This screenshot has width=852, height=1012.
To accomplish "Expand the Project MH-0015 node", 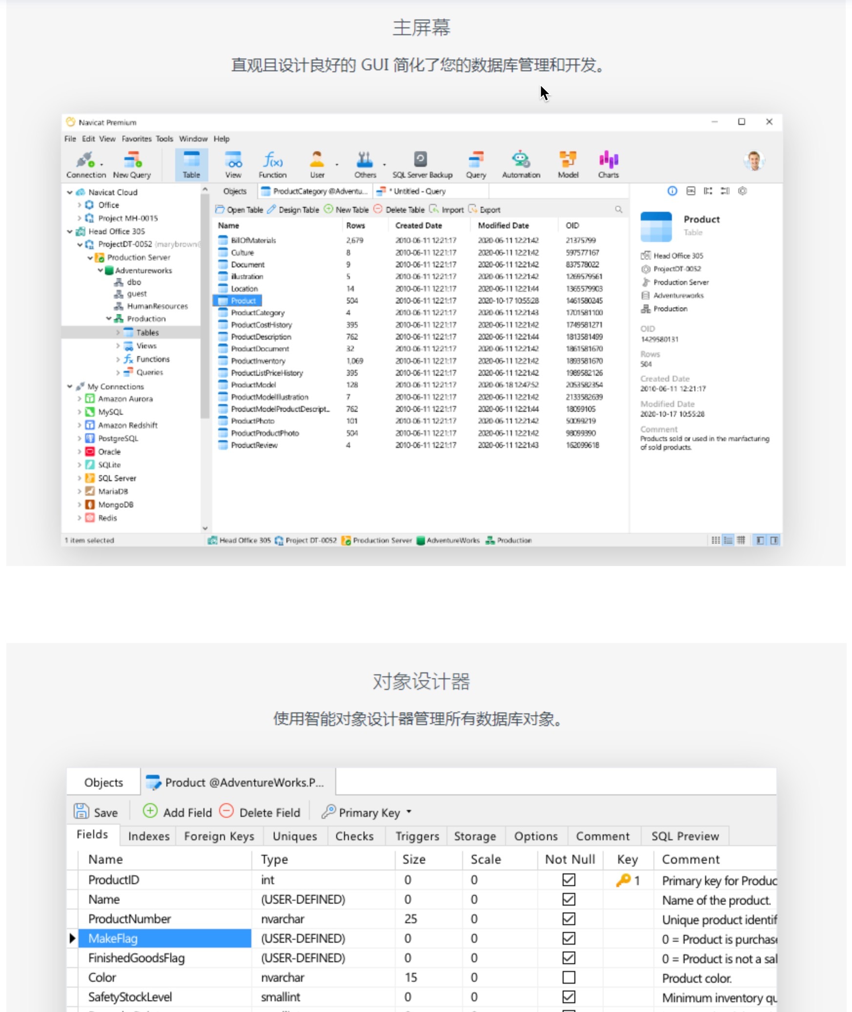I will pyautogui.click(x=79, y=218).
